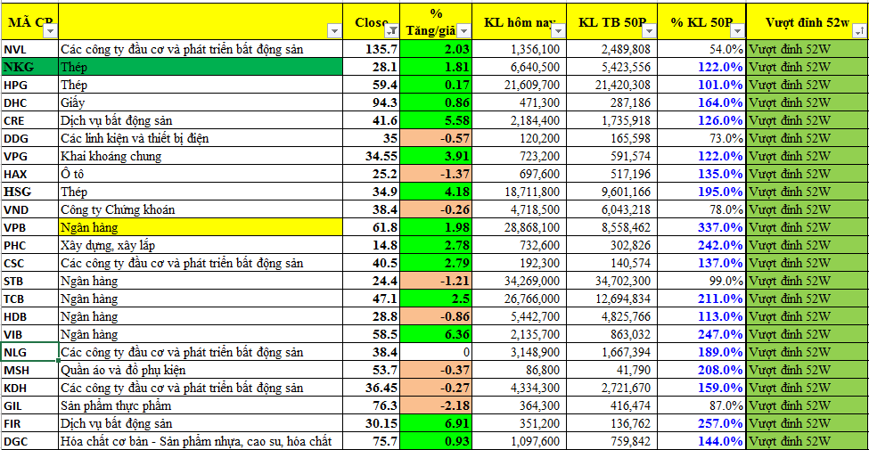This screenshot has width=869, height=450.
Task: Open the KL hôm nay filter dropdown
Action: (x=558, y=31)
